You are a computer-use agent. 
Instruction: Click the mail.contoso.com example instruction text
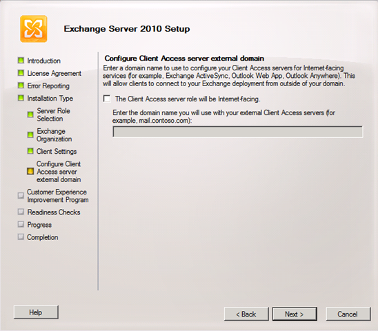tap(223, 117)
